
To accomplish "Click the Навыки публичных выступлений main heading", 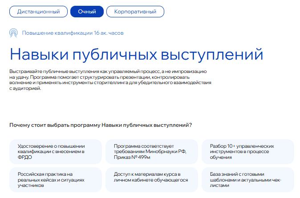I will tap(136, 54).
